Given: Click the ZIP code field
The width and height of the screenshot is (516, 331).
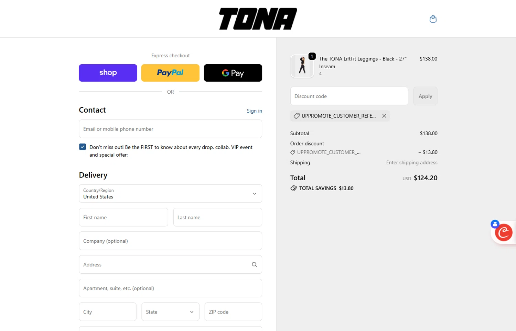Looking at the screenshot, I should coord(233,312).
